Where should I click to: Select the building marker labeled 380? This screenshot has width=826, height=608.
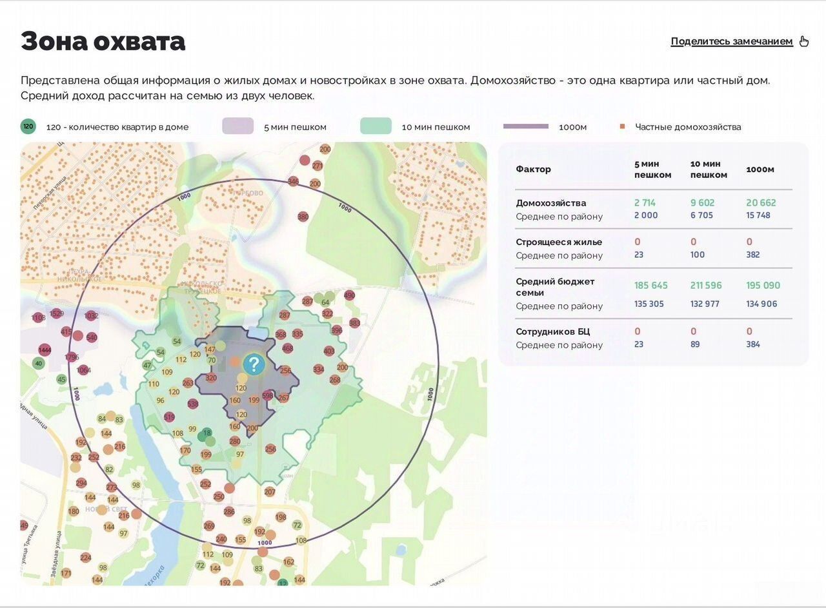303,217
